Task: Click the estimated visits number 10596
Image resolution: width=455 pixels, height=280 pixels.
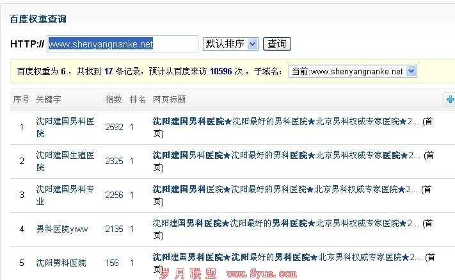Action: click(x=221, y=71)
